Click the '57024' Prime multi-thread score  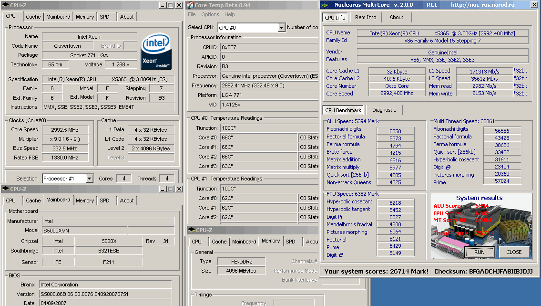502,181
